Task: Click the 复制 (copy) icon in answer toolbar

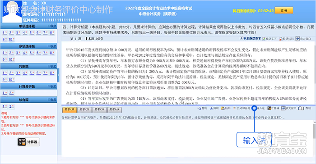Action: [x=202, y=108]
